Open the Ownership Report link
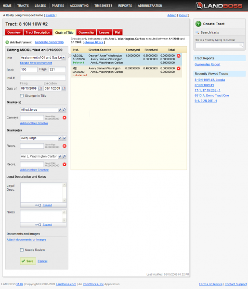 [208, 65]
